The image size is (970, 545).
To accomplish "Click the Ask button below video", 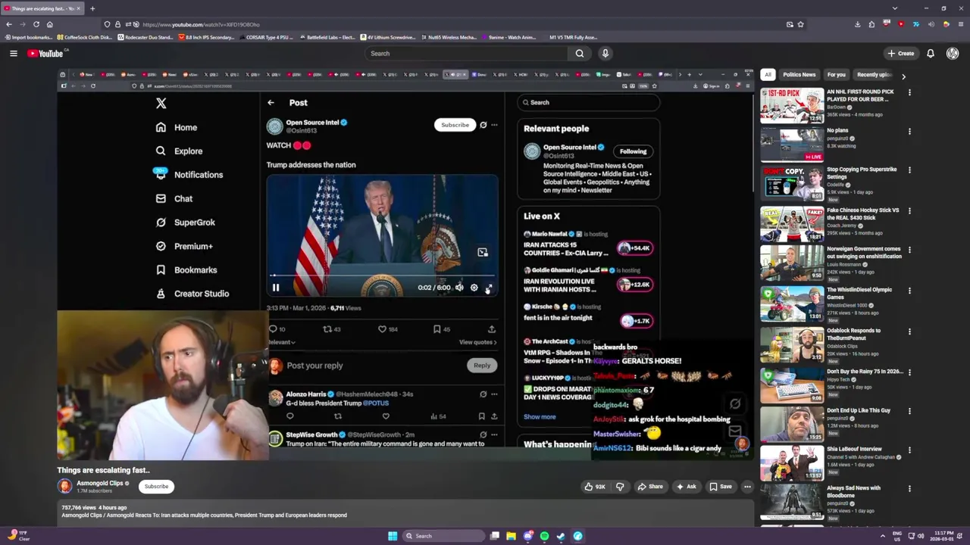I will (x=687, y=487).
